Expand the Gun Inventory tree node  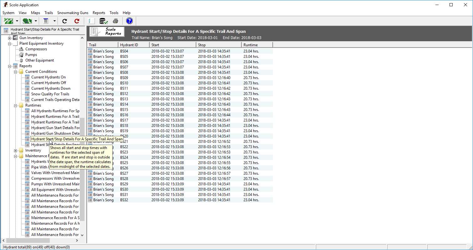coord(10,38)
